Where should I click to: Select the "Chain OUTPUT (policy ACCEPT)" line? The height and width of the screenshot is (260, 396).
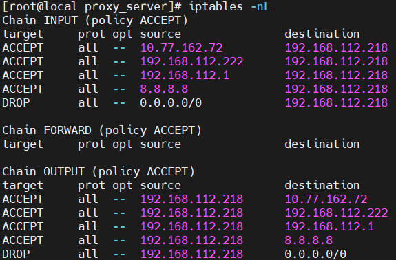(98, 172)
